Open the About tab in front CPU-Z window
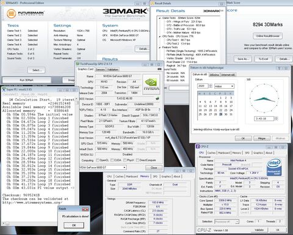 pyautogui.click(x=269, y=153)
